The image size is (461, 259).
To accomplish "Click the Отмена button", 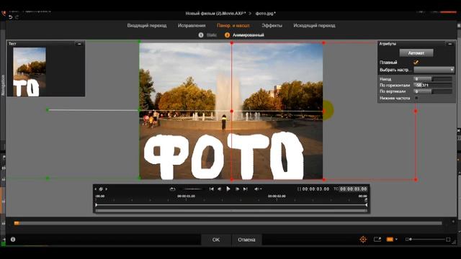I will [x=246, y=240].
